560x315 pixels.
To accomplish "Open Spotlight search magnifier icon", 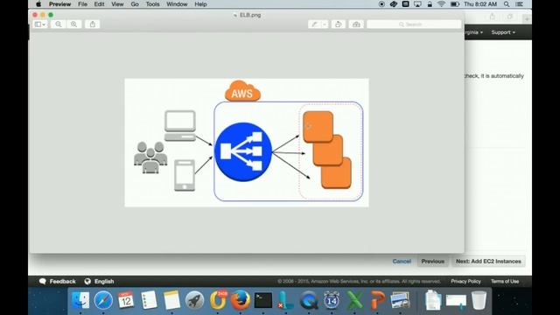I will pyautogui.click(x=507, y=4).
